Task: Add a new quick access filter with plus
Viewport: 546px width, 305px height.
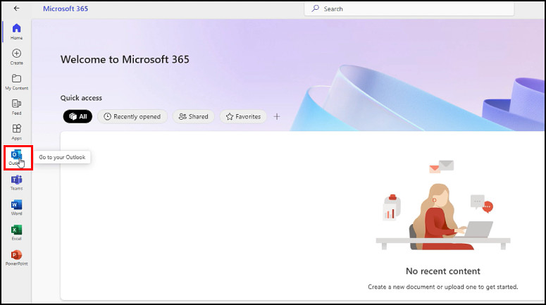Action: 277,117
